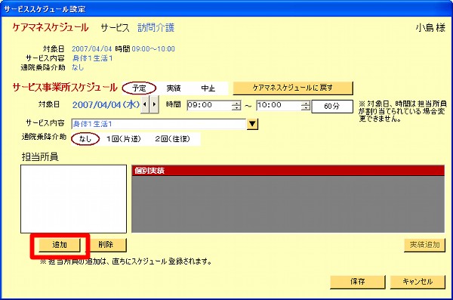Viewport: 453px width, 300px height.
Task: Decrease end time 10:00 with down spinner
Action: click(x=305, y=108)
